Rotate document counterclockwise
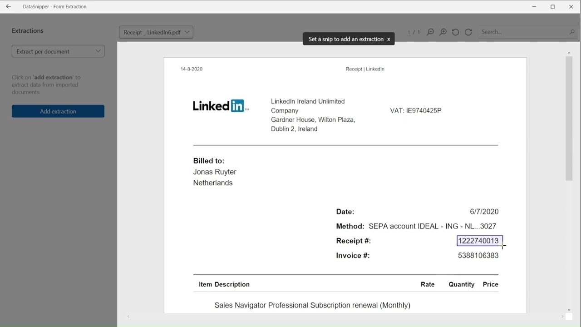The height and width of the screenshot is (327, 581). click(455, 32)
